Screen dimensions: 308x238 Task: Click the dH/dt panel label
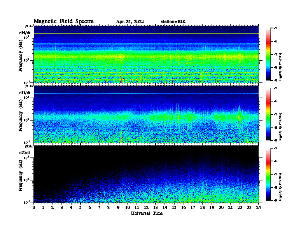click(x=25, y=33)
